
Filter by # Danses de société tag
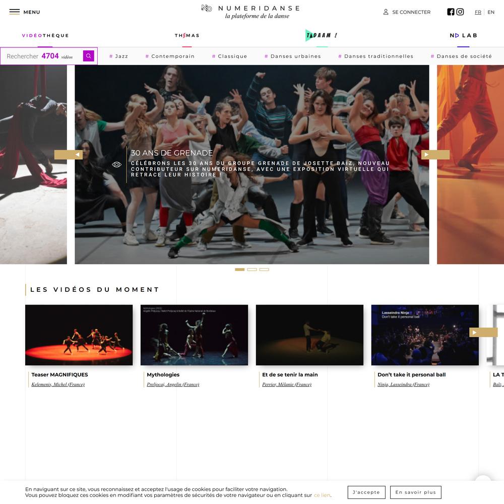pos(461,56)
